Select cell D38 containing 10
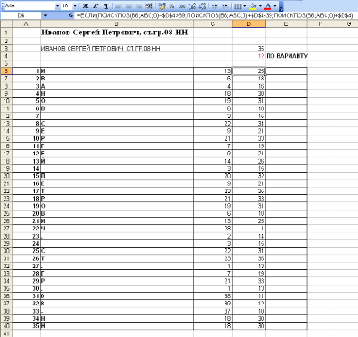 point(249,311)
